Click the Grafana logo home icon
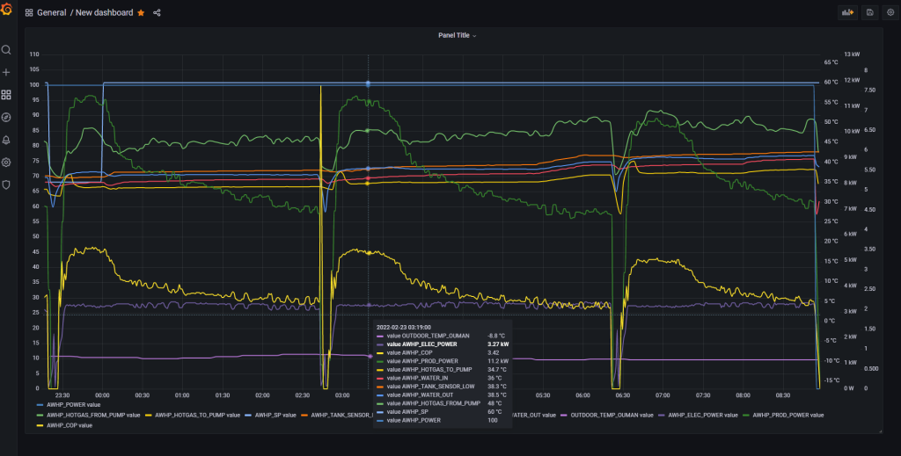Viewport: 901px width, 456px height. pyautogui.click(x=6, y=9)
